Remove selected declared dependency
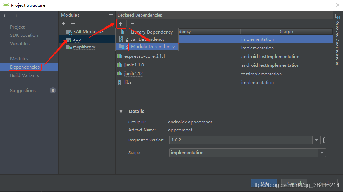 point(132,24)
